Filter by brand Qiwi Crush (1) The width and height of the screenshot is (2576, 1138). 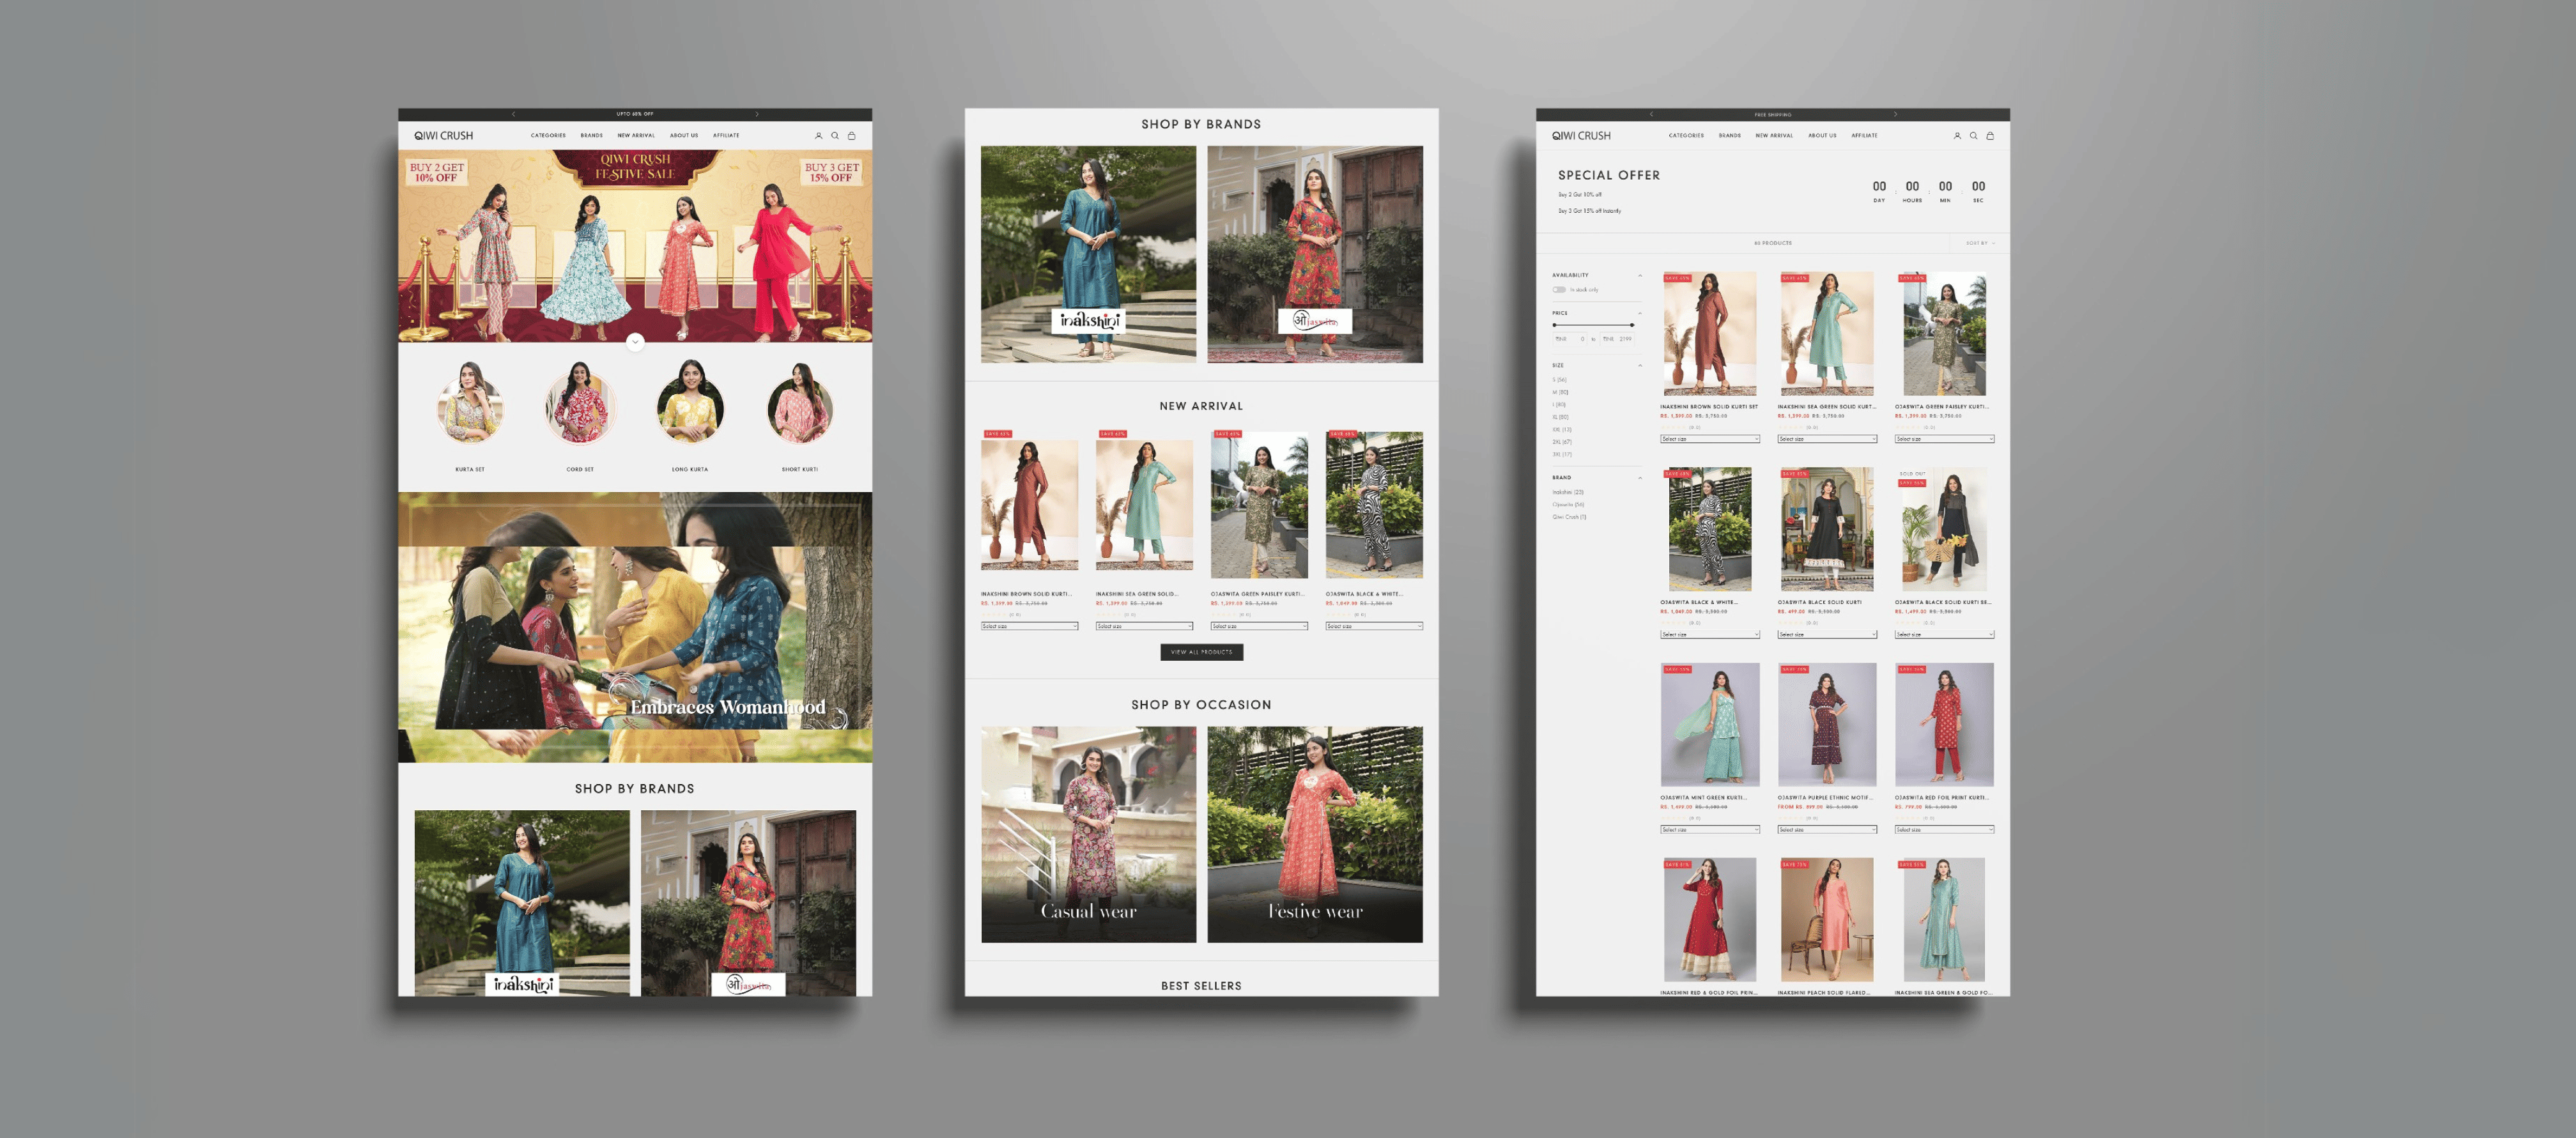click(x=1569, y=517)
